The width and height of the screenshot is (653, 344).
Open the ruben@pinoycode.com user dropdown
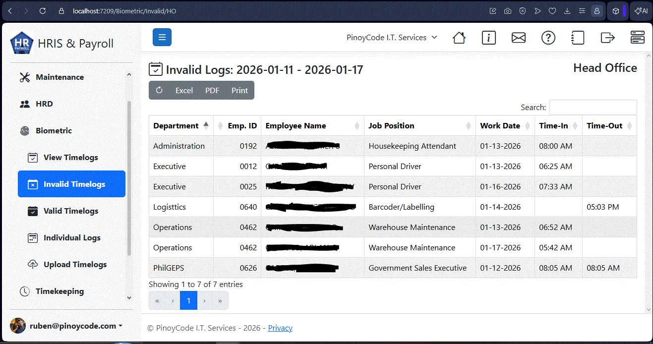coord(76,326)
